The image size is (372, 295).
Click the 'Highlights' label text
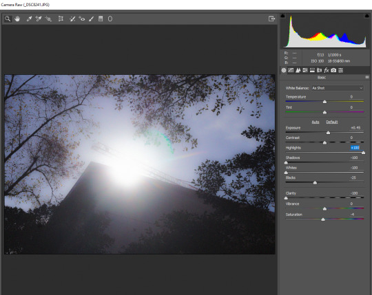click(x=293, y=148)
